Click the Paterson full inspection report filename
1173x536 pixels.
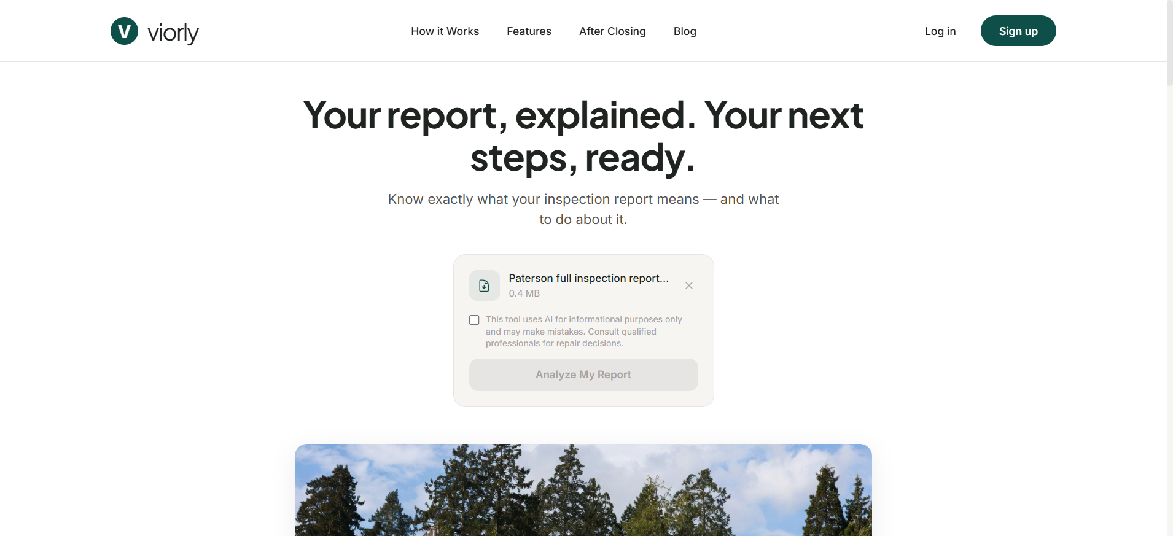coord(589,278)
